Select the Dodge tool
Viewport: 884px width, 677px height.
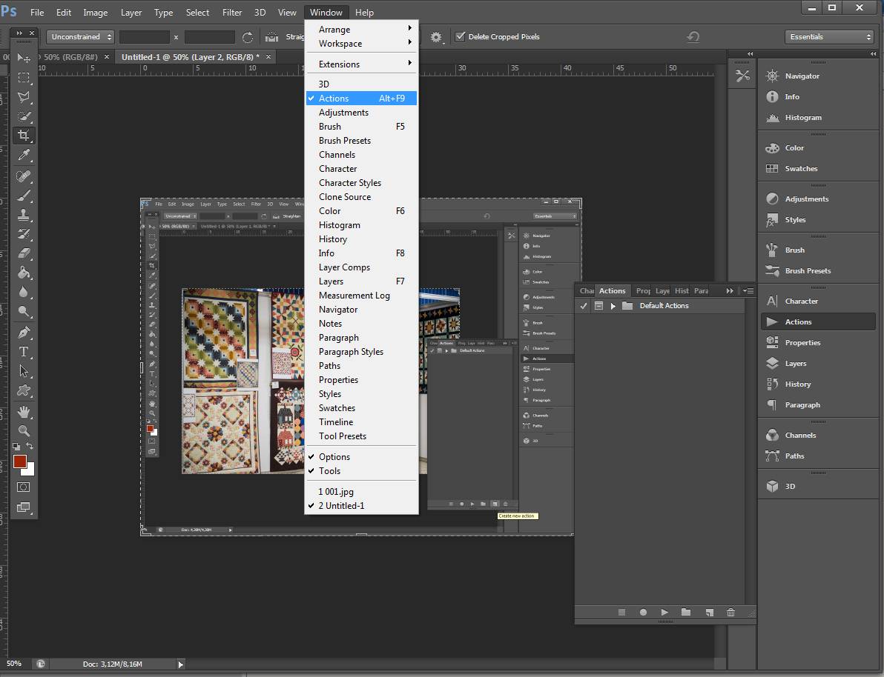click(x=24, y=312)
